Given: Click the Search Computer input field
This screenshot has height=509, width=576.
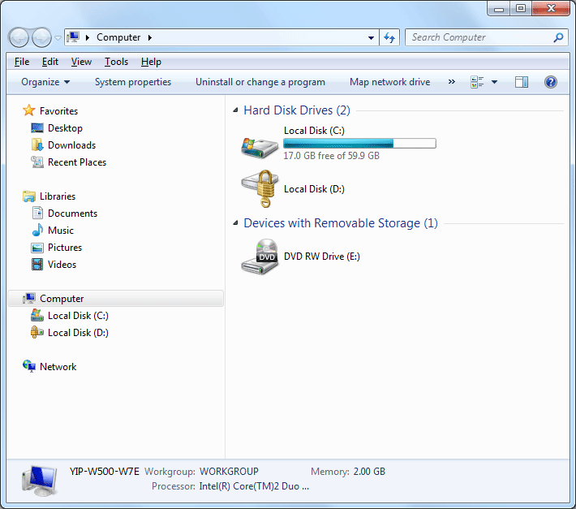Looking at the screenshot, I should coord(487,37).
